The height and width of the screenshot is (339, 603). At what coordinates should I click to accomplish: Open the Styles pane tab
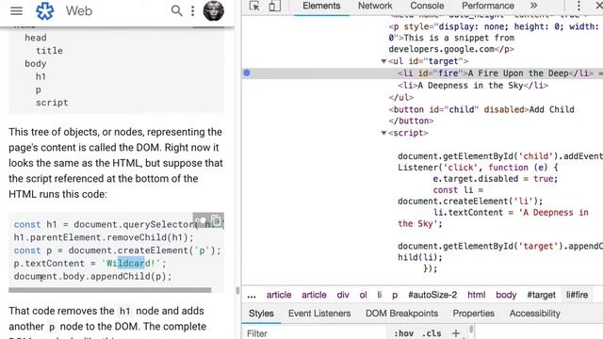[261, 314]
